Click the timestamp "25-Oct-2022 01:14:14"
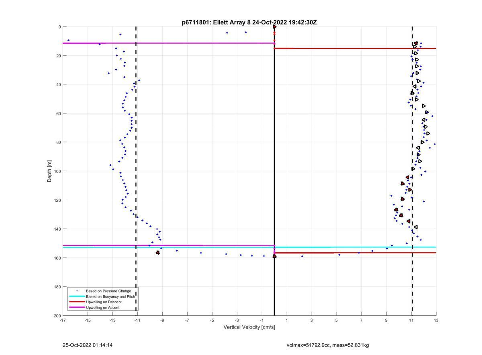The height and width of the screenshot is (355, 482). click(88, 345)
